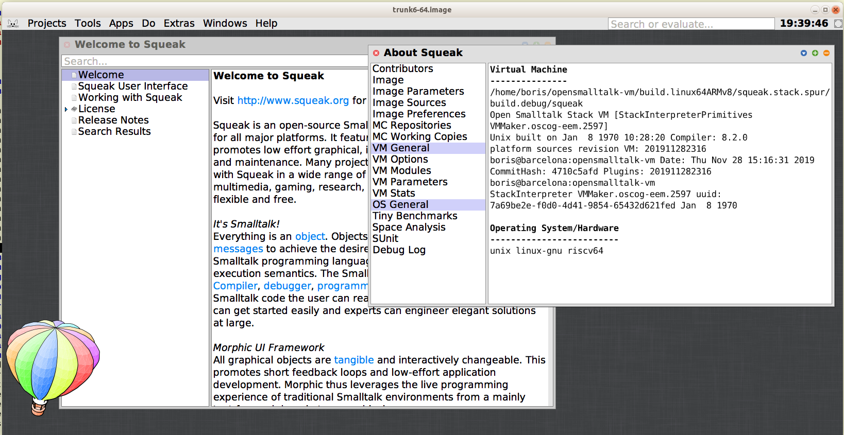Open the Extras menu
This screenshot has width=844, height=435.
(179, 23)
